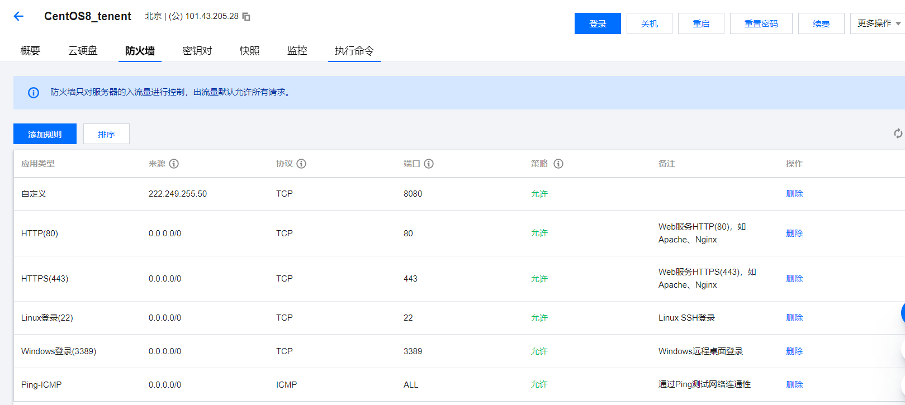Click the 通过Ping测试网络连通性 remark
The width and height of the screenshot is (905, 405).
click(x=704, y=384)
